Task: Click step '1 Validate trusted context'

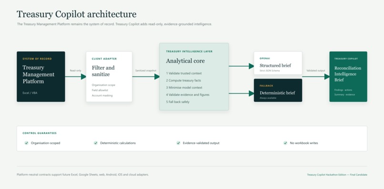Action: click(x=184, y=73)
